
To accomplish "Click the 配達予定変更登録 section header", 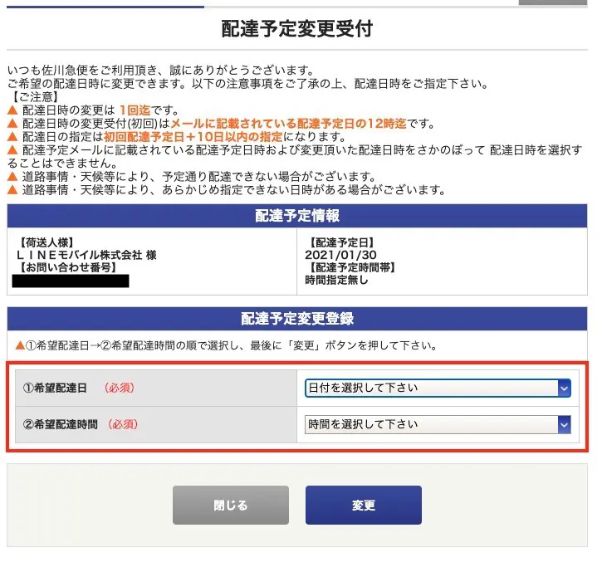I will tap(296, 319).
